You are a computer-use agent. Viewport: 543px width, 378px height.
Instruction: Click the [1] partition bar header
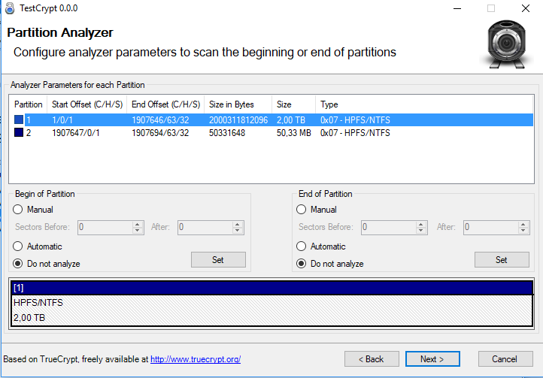pos(271,288)
